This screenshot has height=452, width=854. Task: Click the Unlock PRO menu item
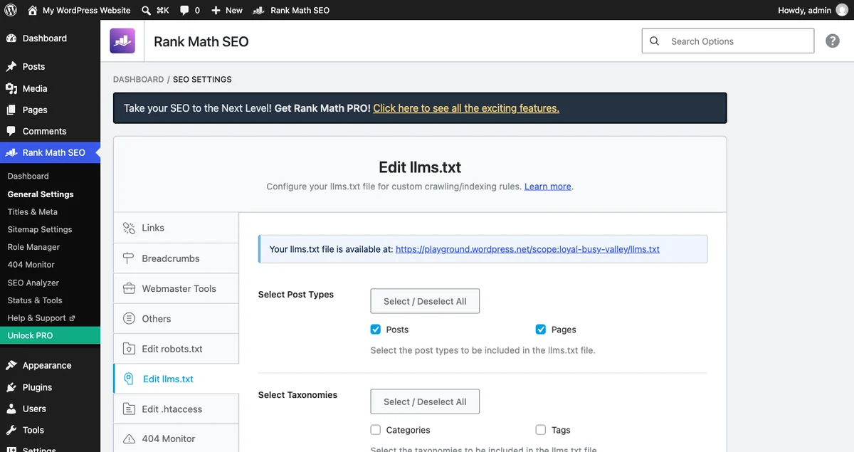(50, 335)
